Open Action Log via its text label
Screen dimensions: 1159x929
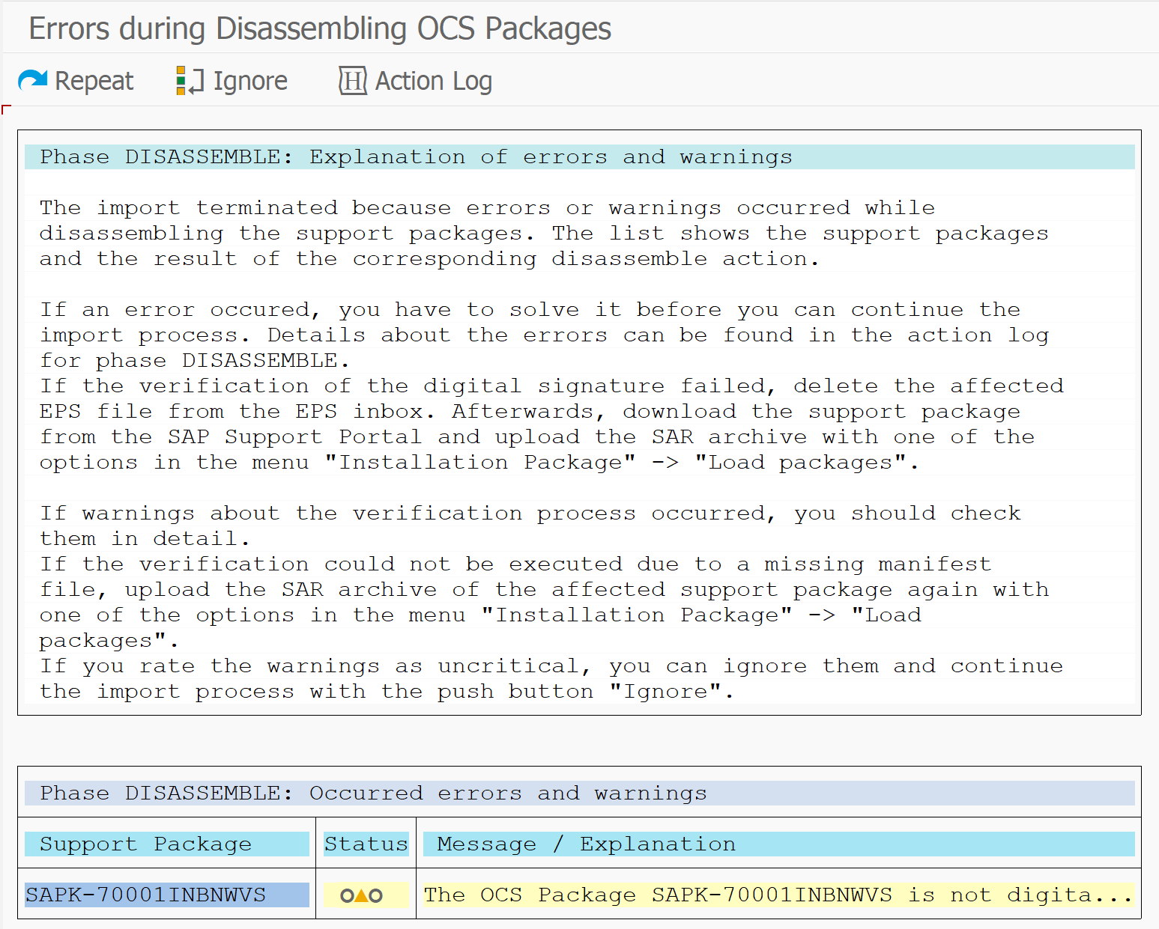433,81
